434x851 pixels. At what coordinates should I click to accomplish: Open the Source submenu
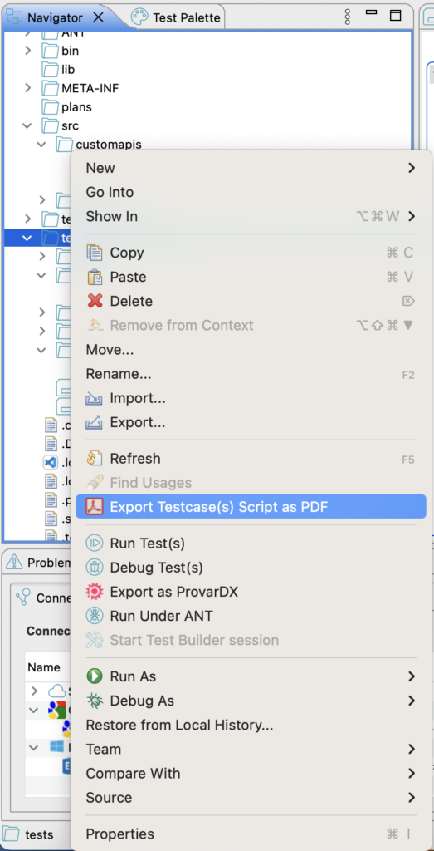[251, 798]
